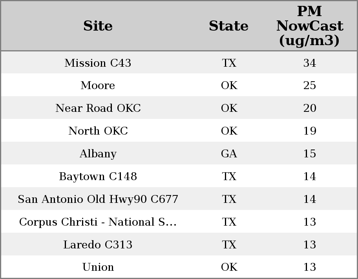Viewport: 358px width, 279px height.
Task: Click the Union site name
Action: point(98,267)
